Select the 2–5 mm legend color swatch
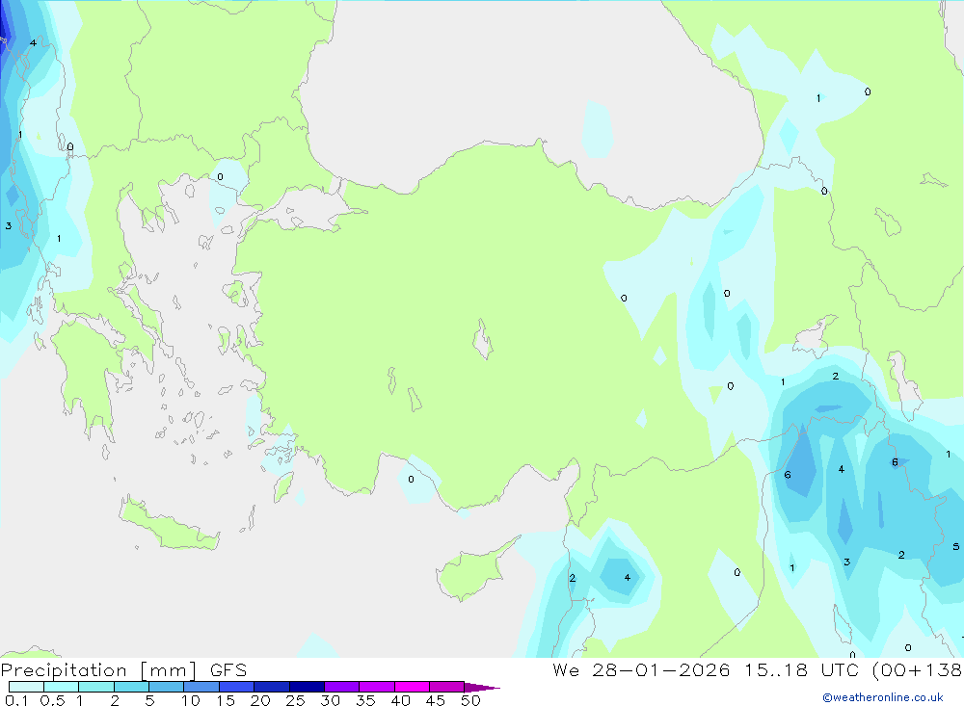This screenshot has width=964, height=706. coord(131,687)
